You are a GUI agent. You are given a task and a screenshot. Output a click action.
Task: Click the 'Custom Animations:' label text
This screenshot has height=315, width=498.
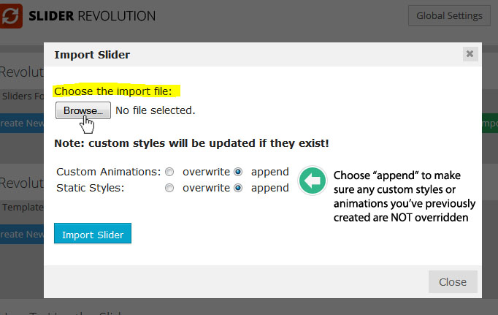pos(108,172)
